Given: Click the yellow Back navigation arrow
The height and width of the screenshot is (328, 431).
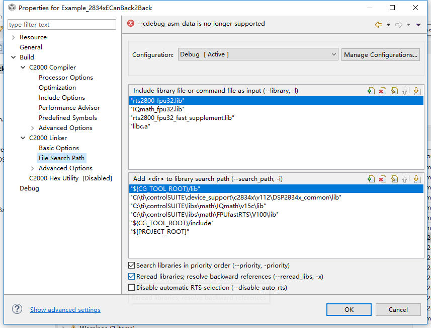Looking at the screenshot, I should (379, 24).
